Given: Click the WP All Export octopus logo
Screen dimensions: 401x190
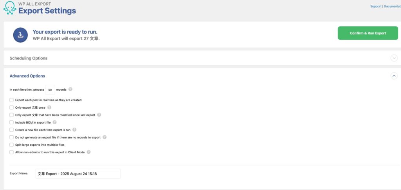Looking at the screenshot, I should click(10, 8).
